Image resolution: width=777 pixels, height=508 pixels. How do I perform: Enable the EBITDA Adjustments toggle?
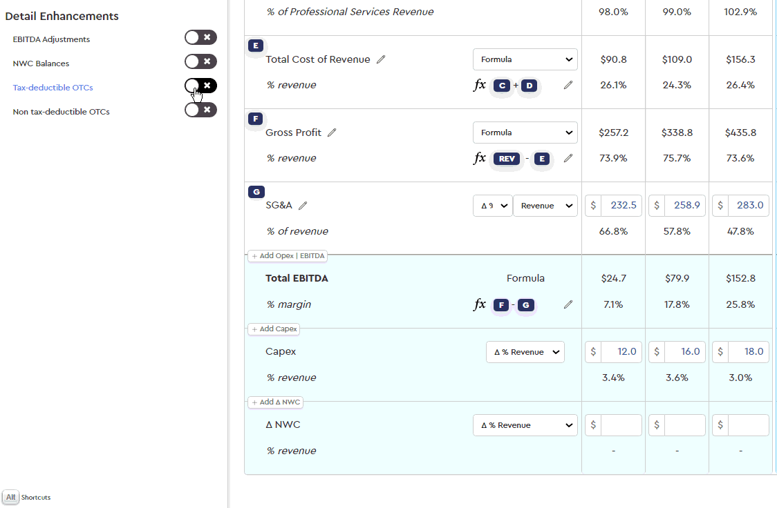click(x=200, y=38)
